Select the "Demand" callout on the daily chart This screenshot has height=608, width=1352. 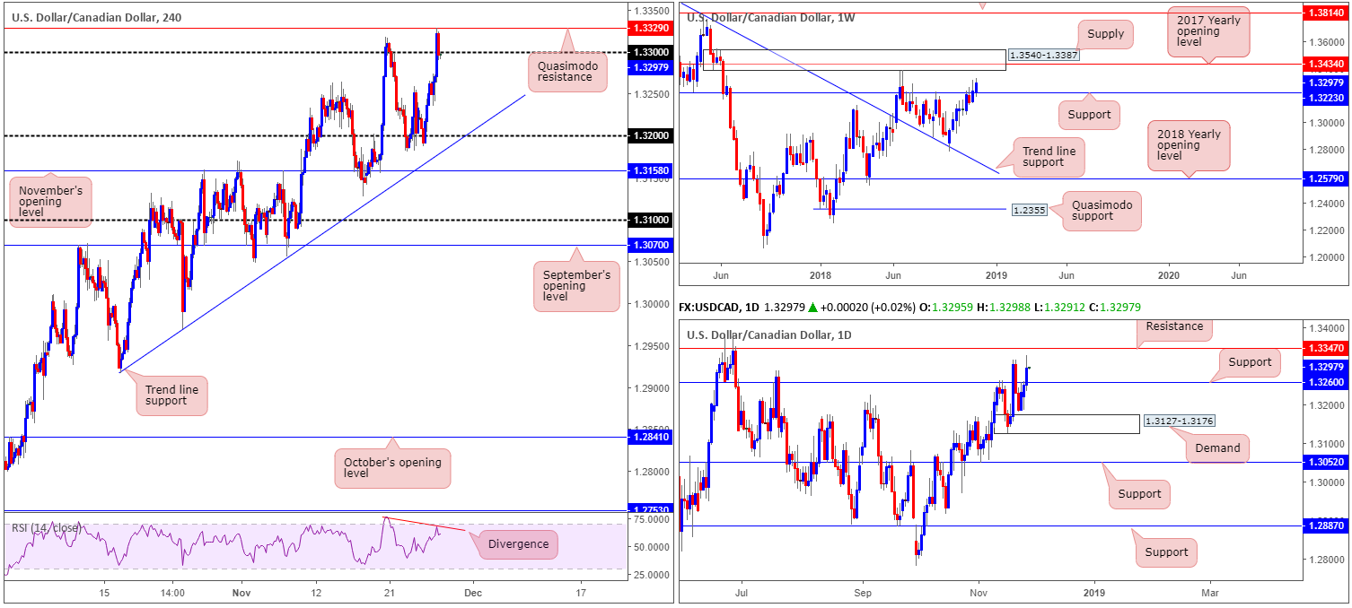coord(1217,448)
